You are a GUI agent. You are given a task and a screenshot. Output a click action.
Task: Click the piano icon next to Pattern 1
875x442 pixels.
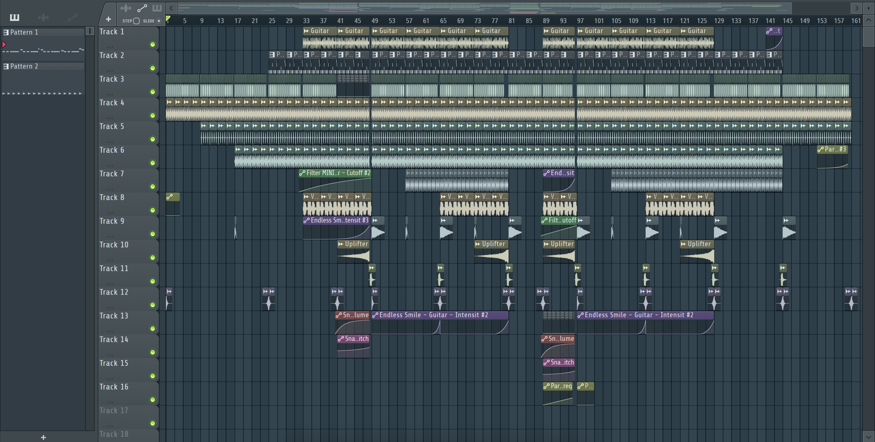coord(6,32)
